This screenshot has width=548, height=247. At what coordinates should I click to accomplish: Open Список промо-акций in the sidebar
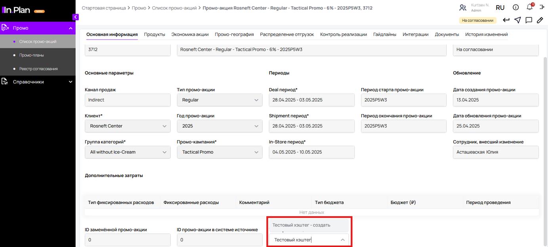click(38, 41)
